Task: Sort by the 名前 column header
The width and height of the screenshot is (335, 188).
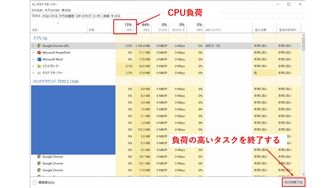Action: pyautogui.click(x=59, y=27)
